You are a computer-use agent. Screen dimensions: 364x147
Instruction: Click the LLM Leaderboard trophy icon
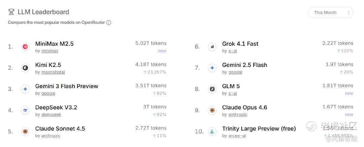(x=11, y=12)
